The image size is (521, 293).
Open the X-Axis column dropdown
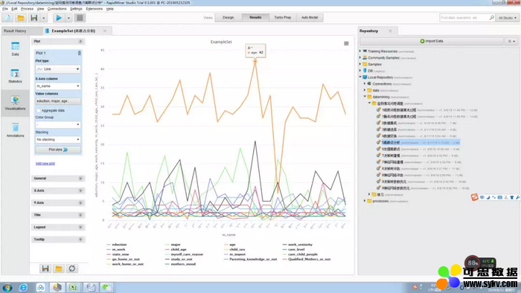[58, 86]
